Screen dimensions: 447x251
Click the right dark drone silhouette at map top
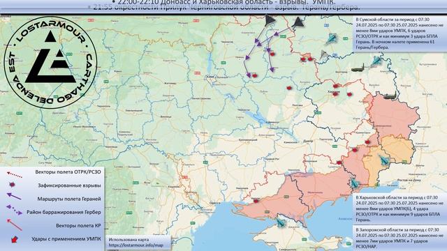[x=298, y=22]
